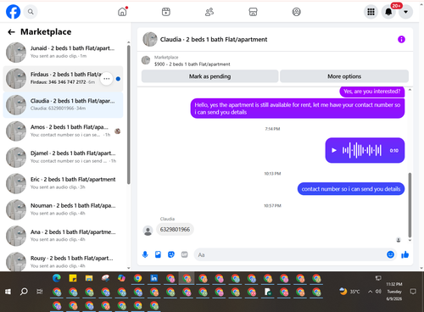Record a voice clip with microphone icon
This screenshot has height=312, width=424.
tap(145, 254)
